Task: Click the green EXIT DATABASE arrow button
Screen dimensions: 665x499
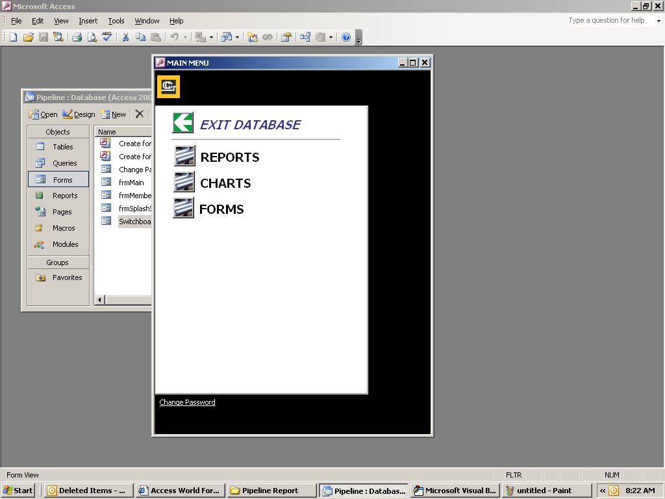Action: point(183,123)
